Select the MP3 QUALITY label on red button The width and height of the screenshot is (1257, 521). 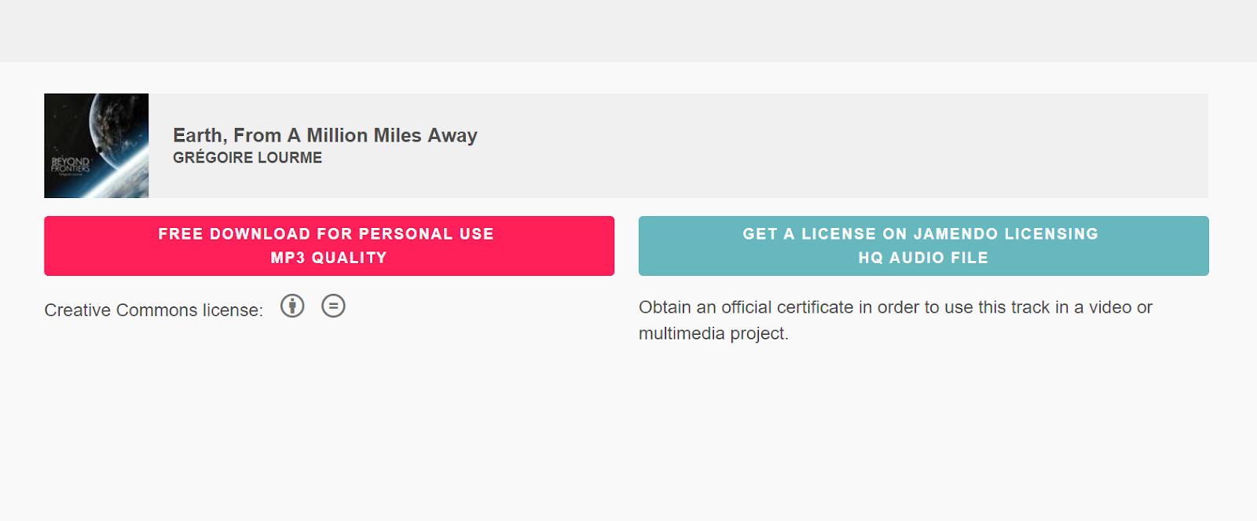point(329,258)
